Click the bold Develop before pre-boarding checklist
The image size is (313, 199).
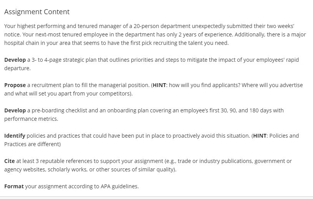15,110
